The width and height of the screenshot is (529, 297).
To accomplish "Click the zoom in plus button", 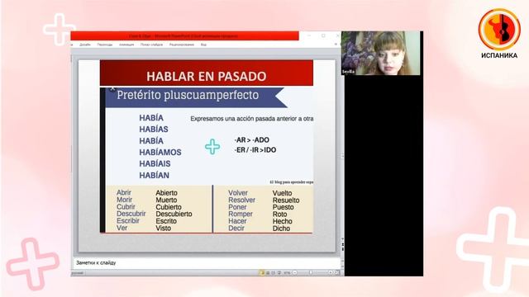I will tap(331, 273).
